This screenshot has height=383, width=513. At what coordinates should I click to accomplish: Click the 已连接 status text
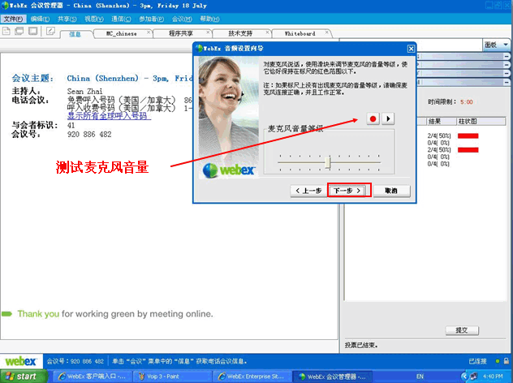pyautogui.click(x=477, y=361)
